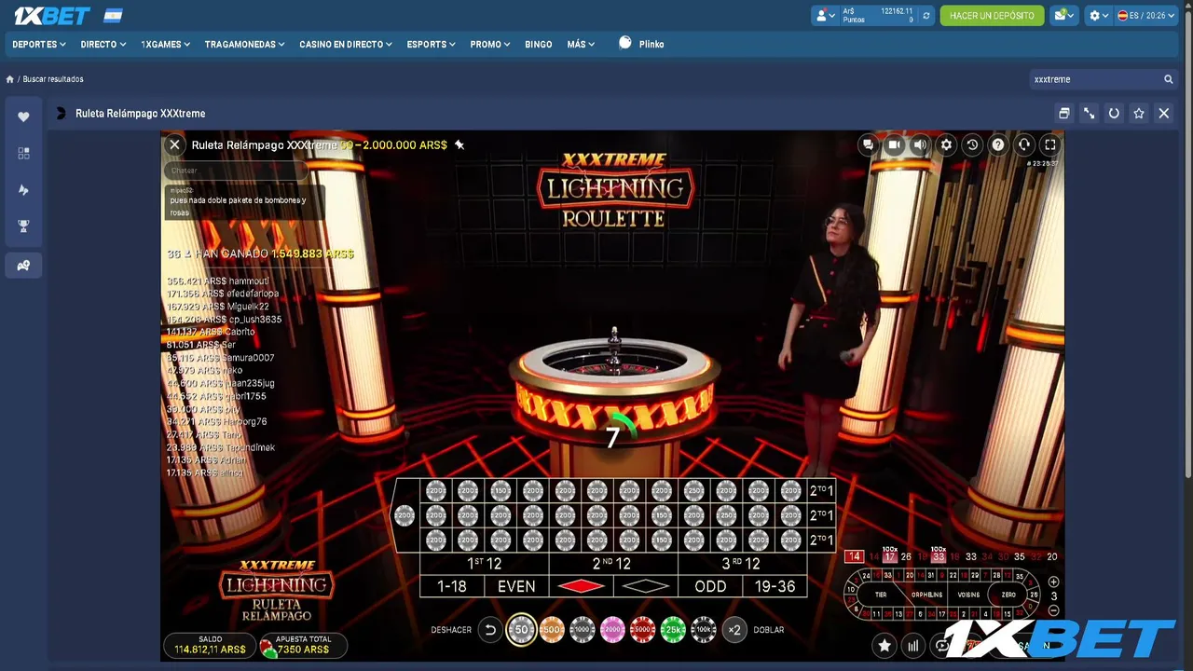This screenshot has height=671, width=1193.
Task: Open the statistics bars icon
Action: tap(913, 645)
